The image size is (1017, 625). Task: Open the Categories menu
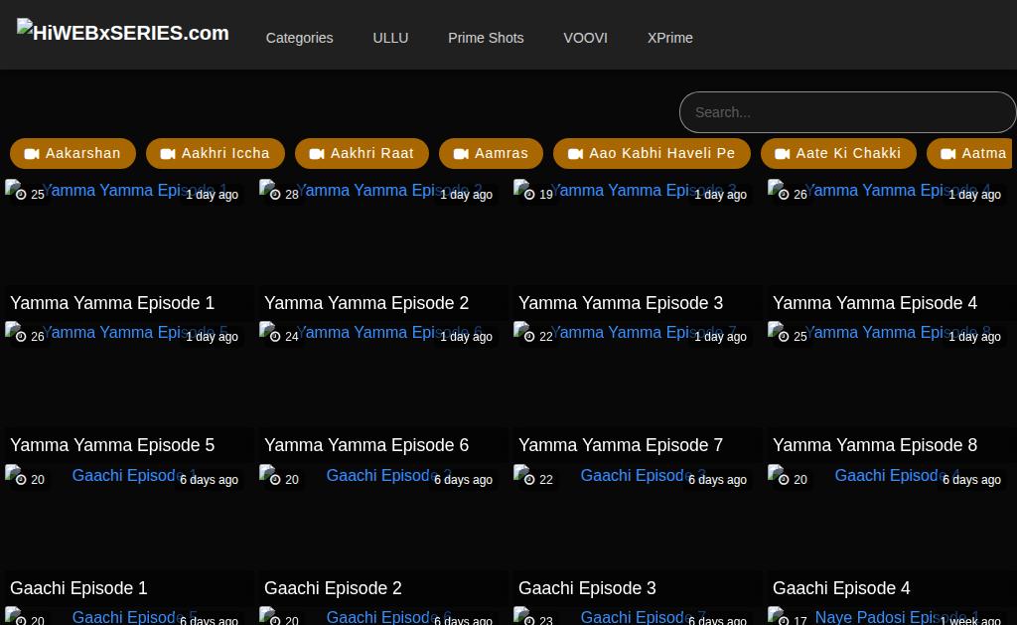click(x=299, y=38)
